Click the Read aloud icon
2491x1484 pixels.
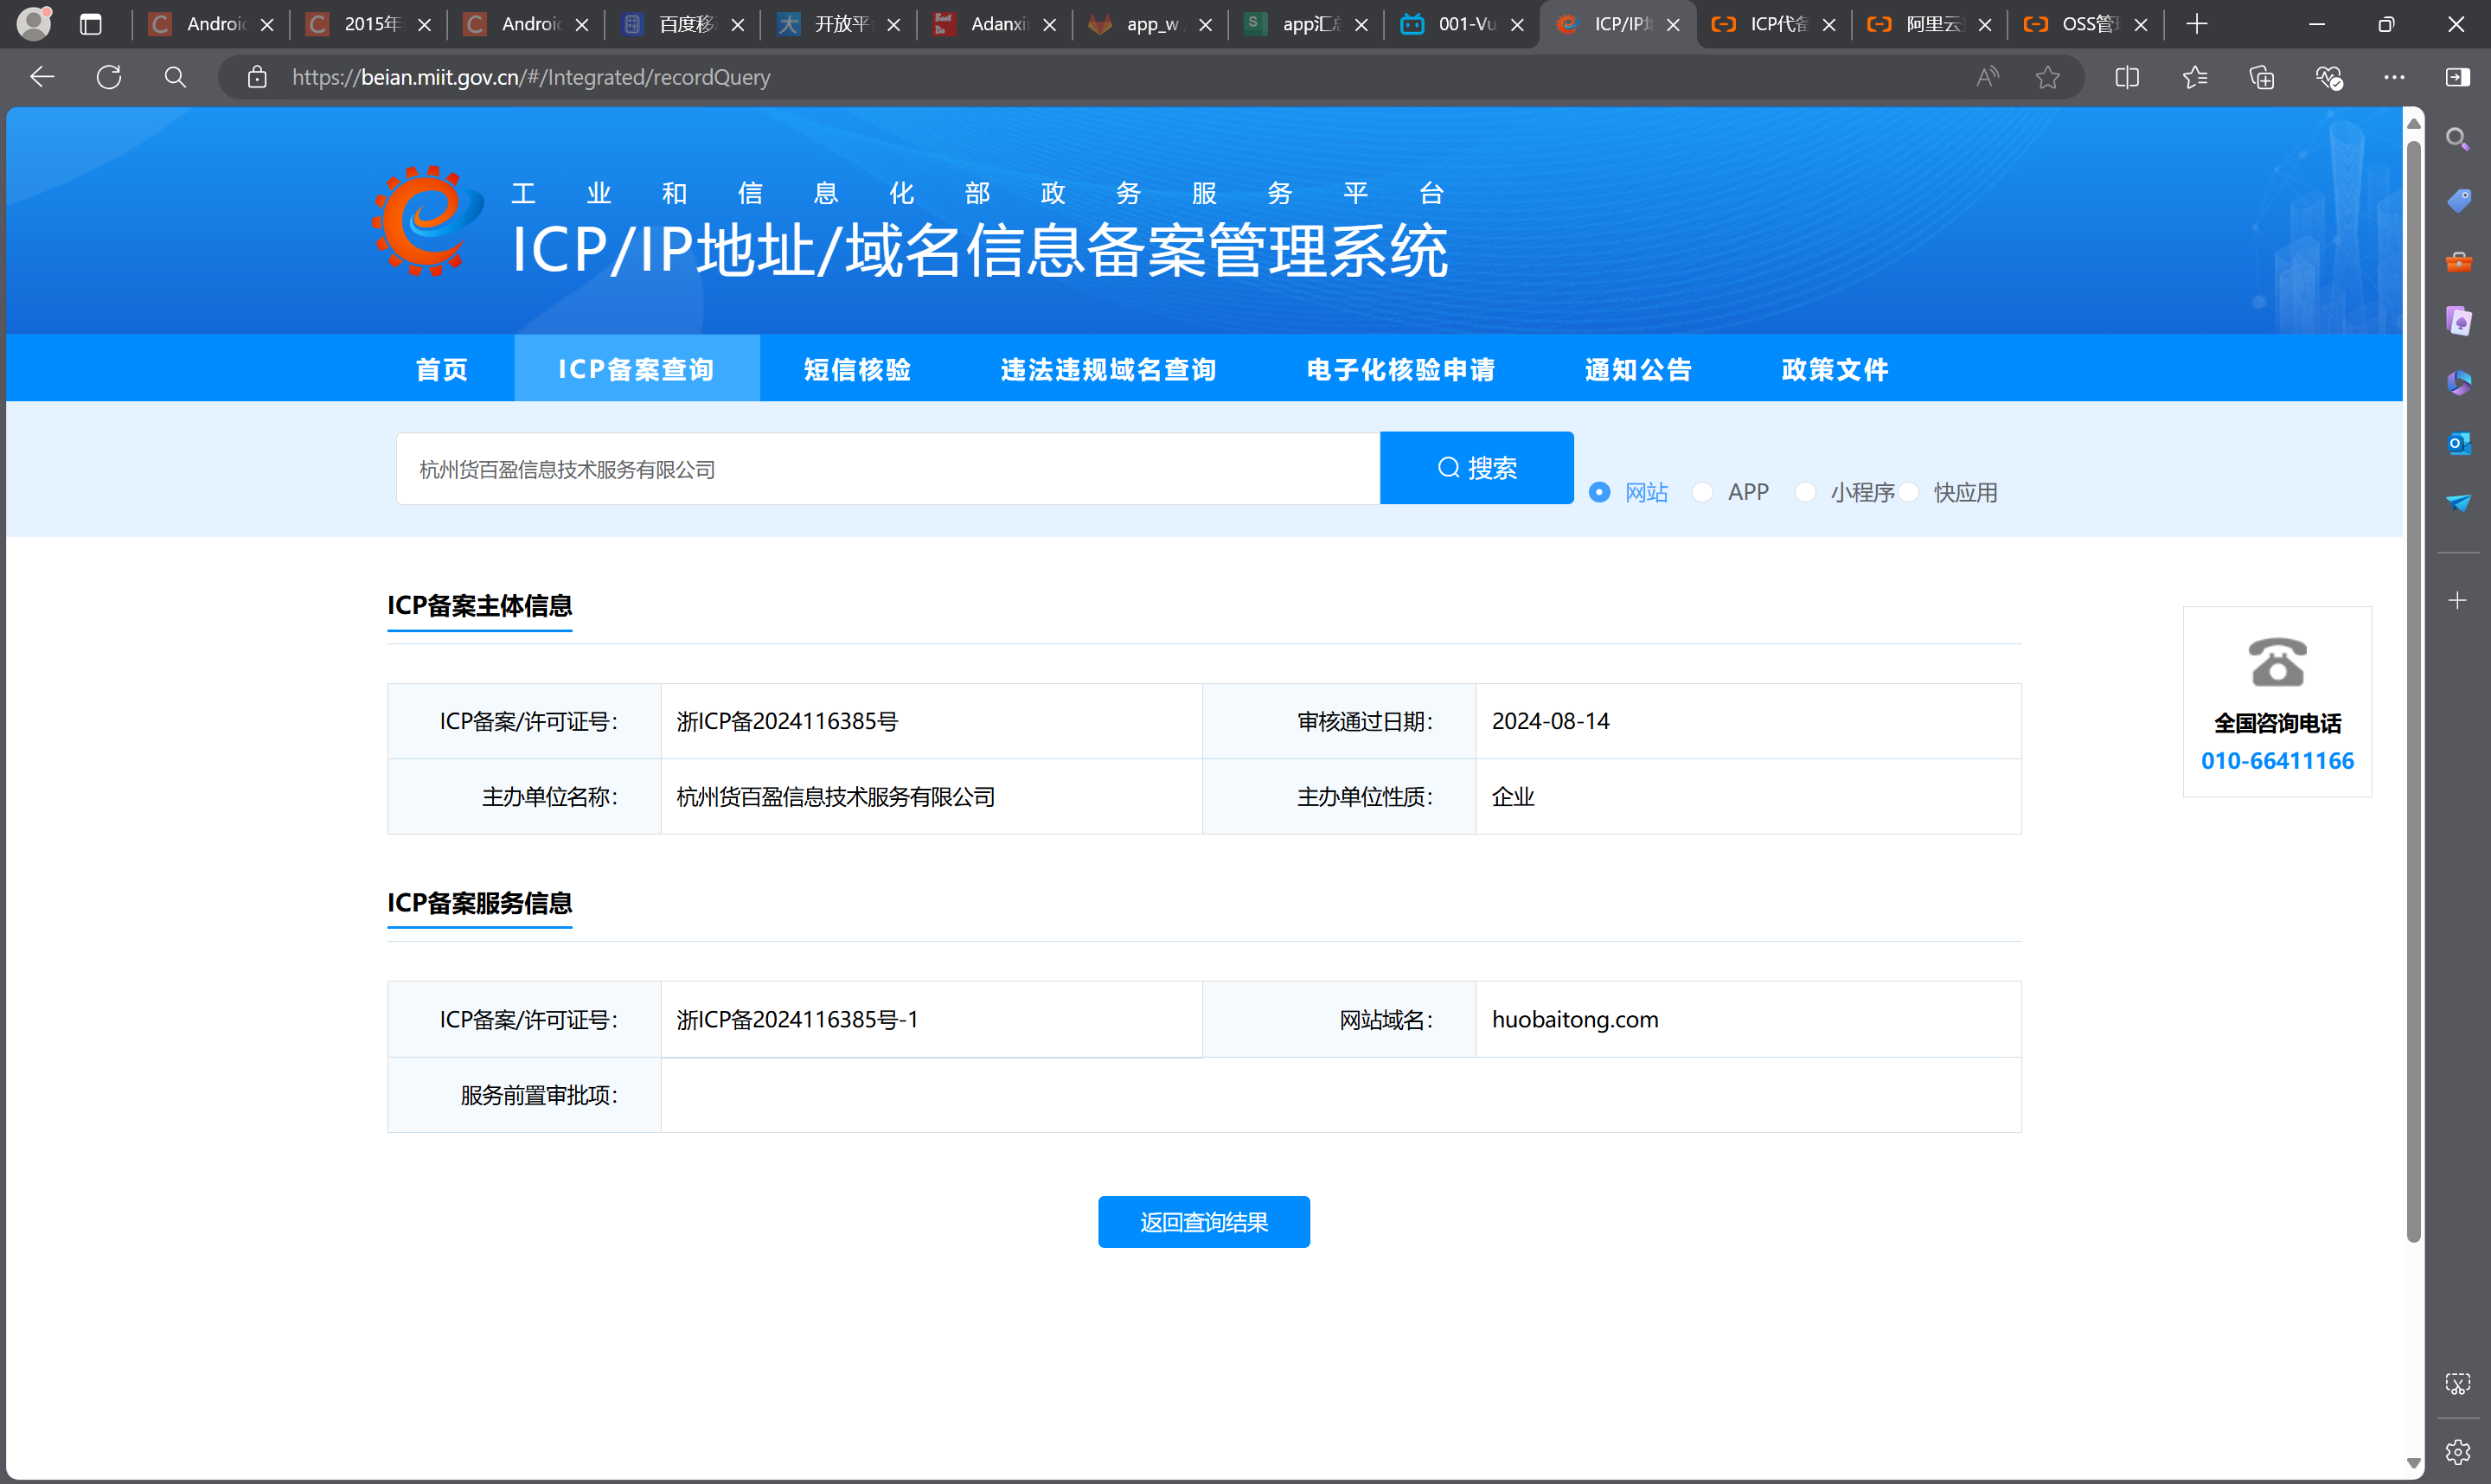[x=1987, y=77]
